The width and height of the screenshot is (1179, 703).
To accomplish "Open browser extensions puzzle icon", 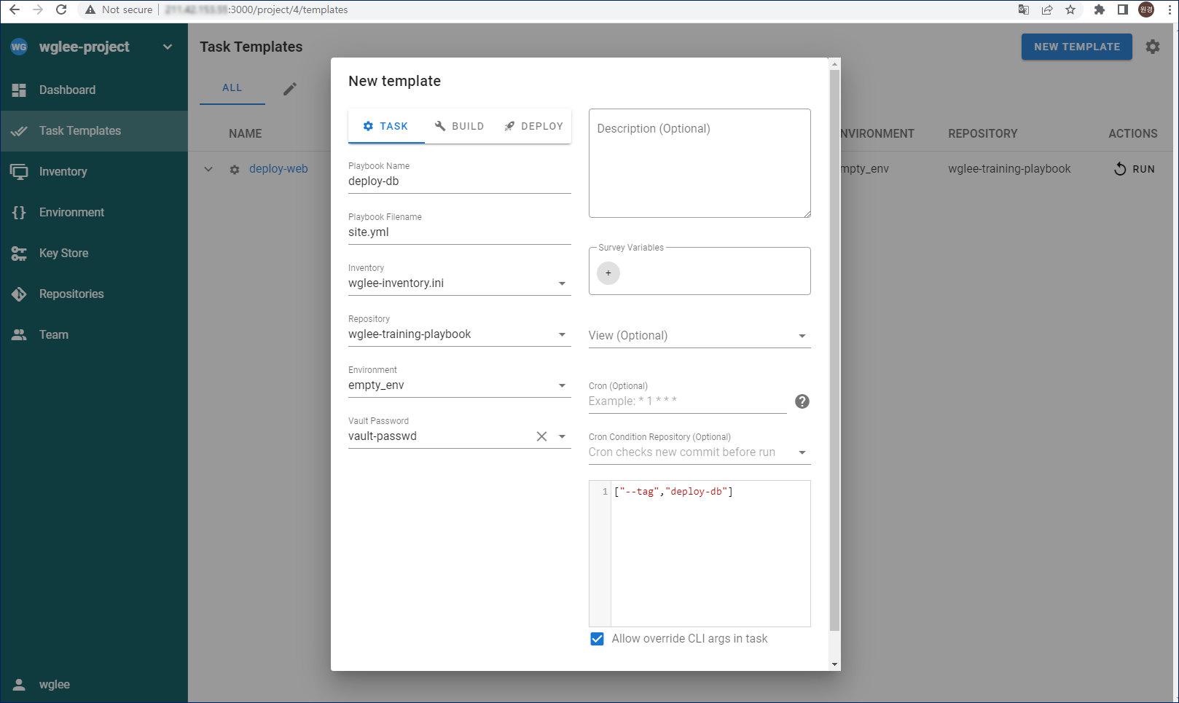I will [1100, 9].
